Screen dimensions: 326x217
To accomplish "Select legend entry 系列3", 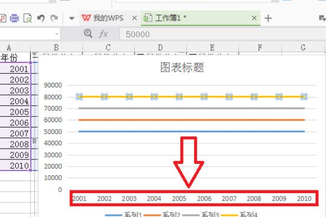I will coord(201,214).
